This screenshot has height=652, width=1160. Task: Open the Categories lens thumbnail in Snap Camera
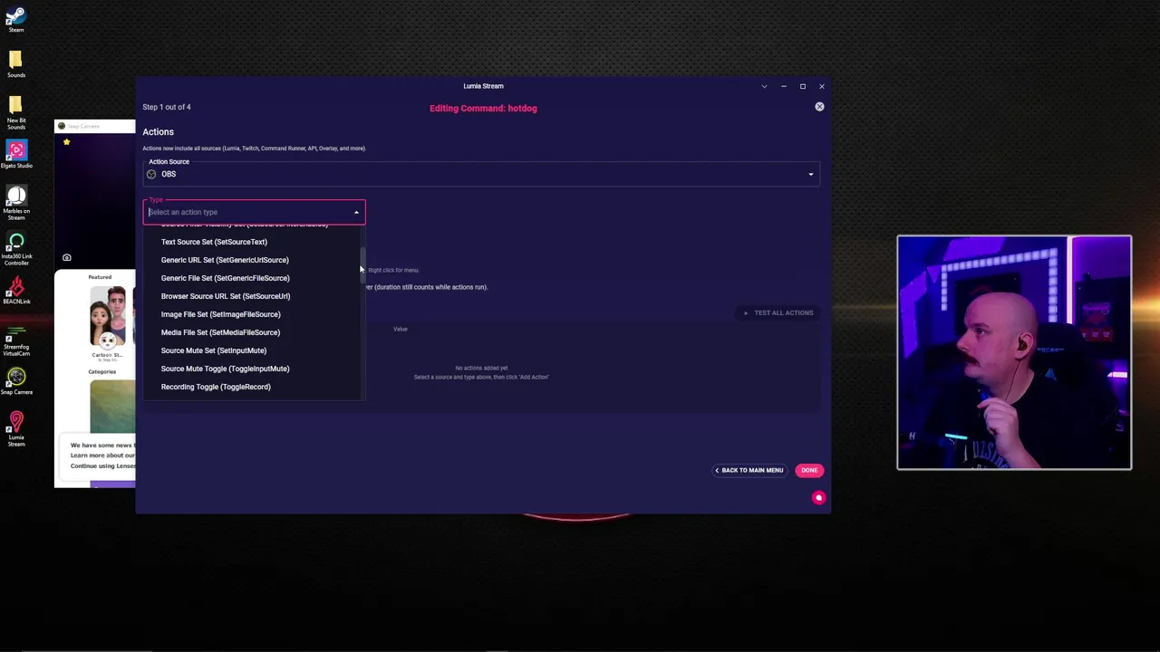(112, 406)
